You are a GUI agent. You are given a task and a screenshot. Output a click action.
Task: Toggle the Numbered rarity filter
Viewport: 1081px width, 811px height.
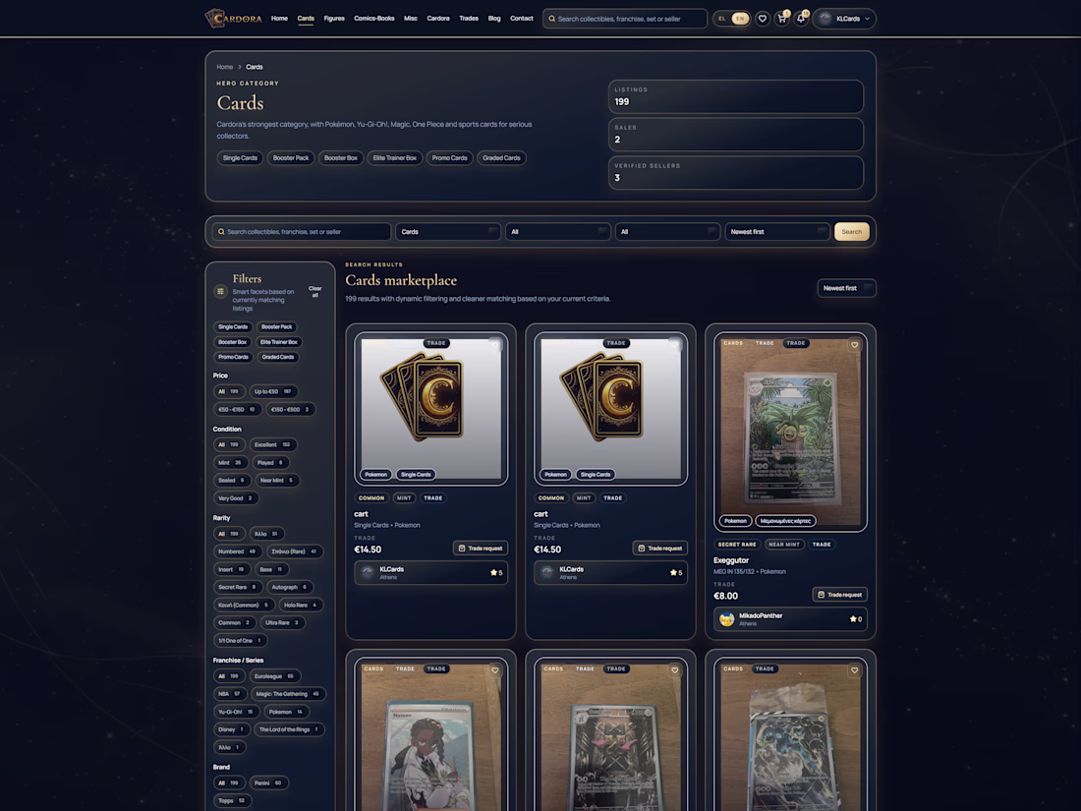coord(237,551)
